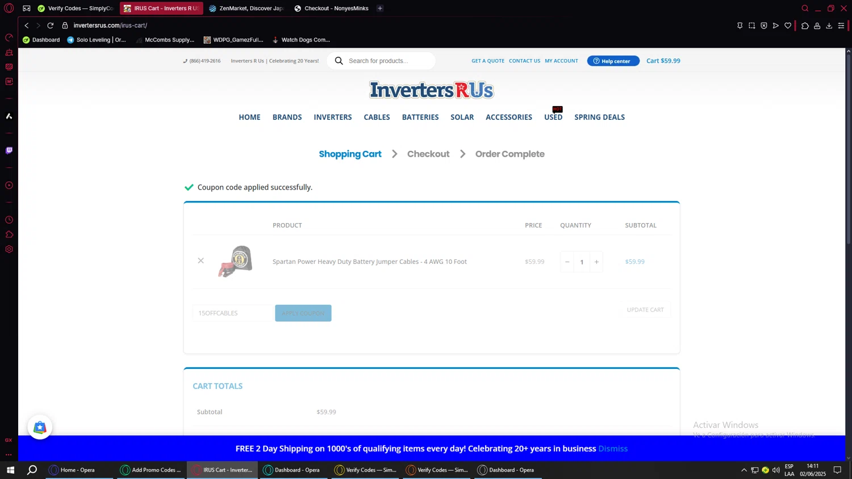Switch to the Checkout NonyesMinks tab
Viewport: 852px width, 479px height.
click(x=331, y=9)
